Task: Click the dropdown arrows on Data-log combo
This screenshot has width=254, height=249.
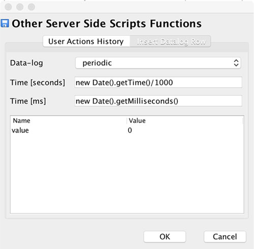Action: coord(236,63)
